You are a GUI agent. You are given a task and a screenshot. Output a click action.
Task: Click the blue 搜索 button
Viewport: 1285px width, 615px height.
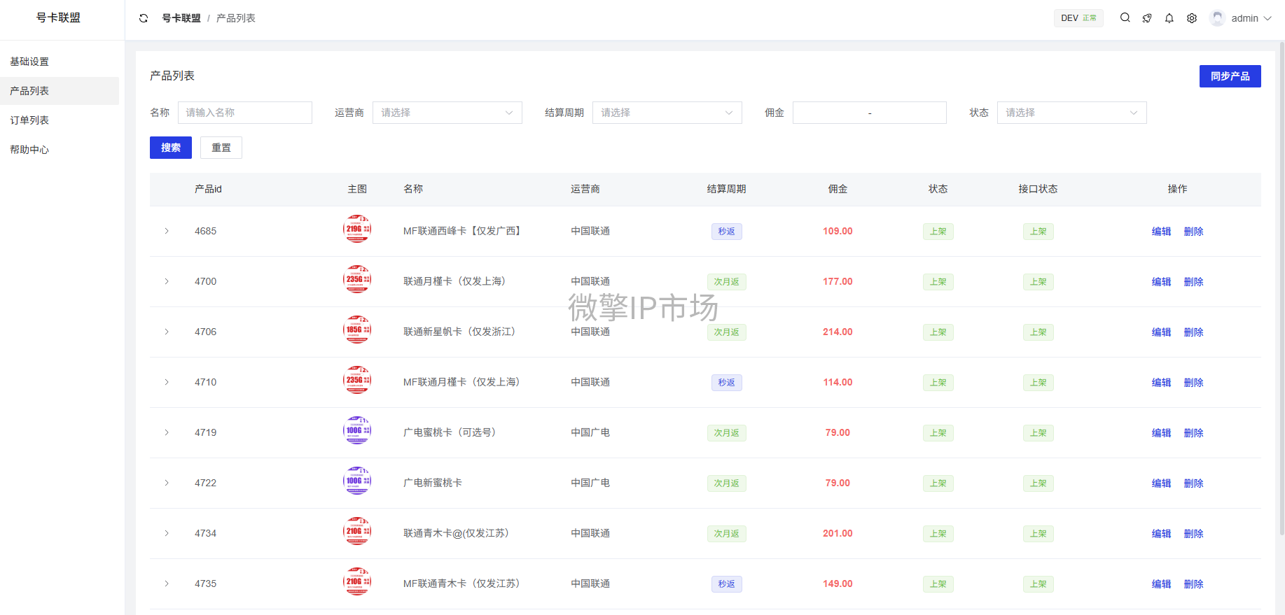(x=171, y=148)
